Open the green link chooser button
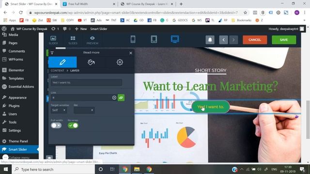The height and width of the screenshot is (174, 310). [121, 98]
